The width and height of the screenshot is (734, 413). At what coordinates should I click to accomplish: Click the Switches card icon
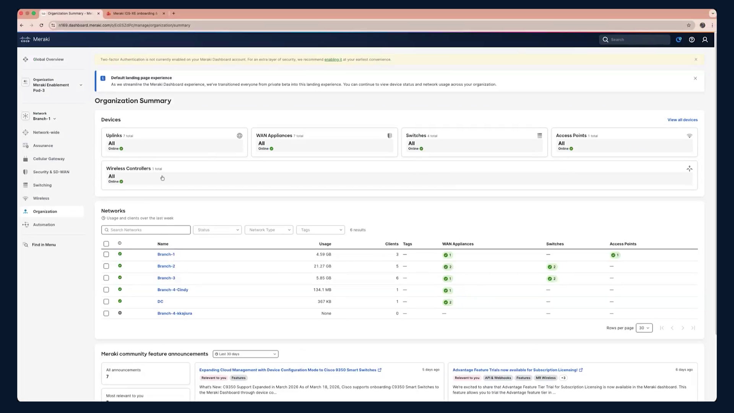point(539,135)
